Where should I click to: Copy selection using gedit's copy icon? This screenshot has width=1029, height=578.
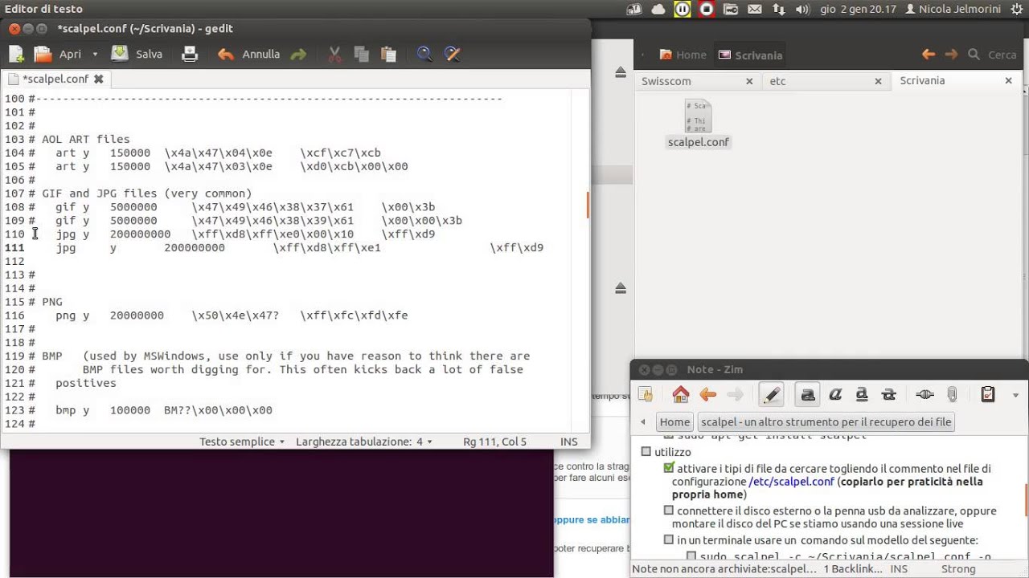[362, 55]
